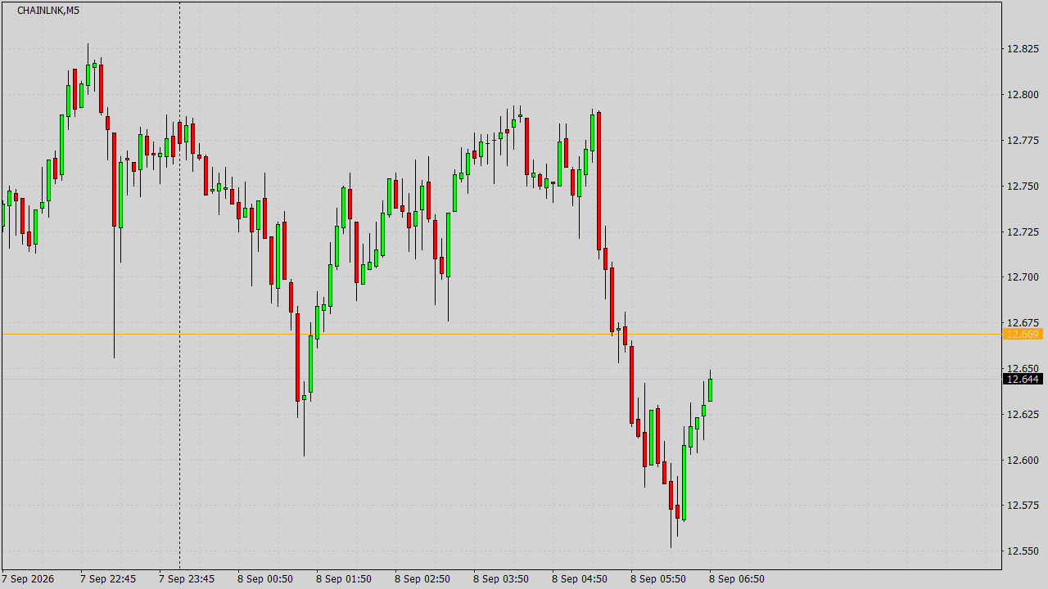Click the 7 Sep 23:45 time label

187,579
